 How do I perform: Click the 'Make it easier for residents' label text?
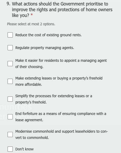pos(61,64)
